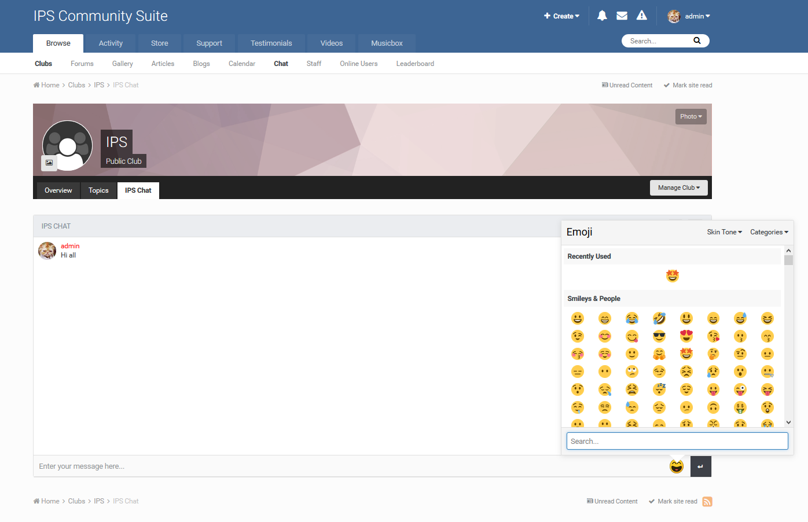
Task: Insert the sleeping face with zzz emoji
Action: (659, 389)
